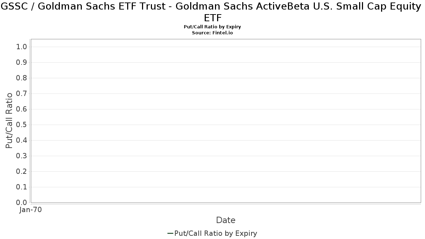Click the 0.2 y-axis tick label
The width and height of the screenshot is (425, 239).
click(x=22, y=172)
